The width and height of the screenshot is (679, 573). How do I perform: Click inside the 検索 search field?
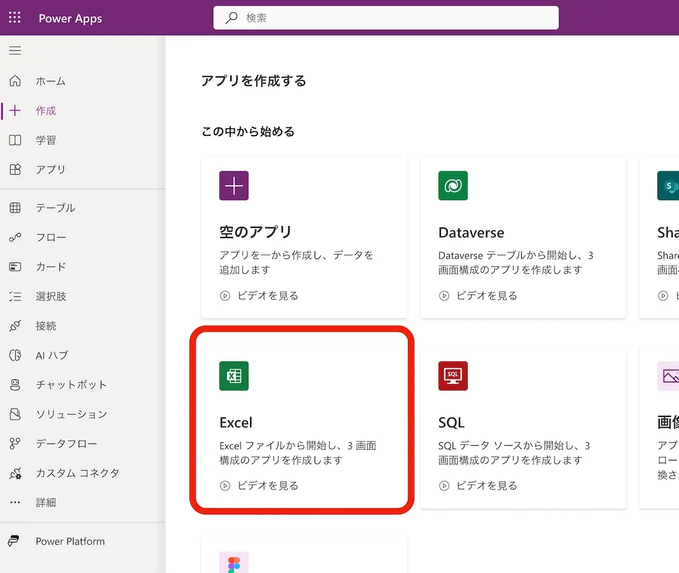coord(396,18)
